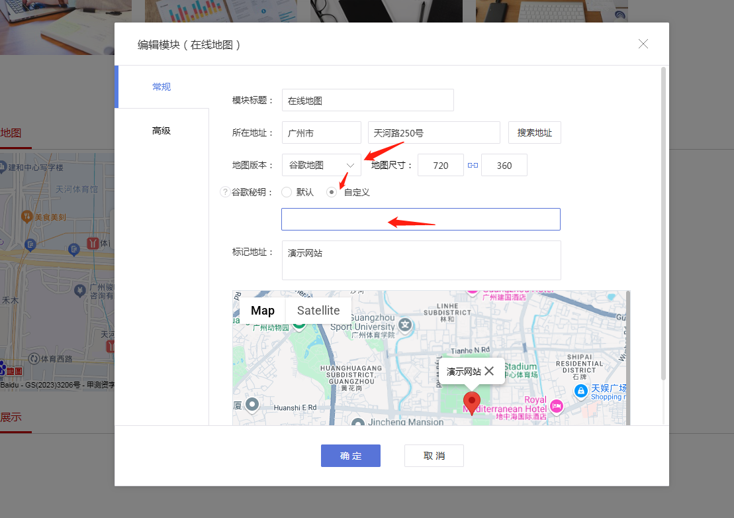
Task: Switch preview to Satellite view
Action: 318,311
